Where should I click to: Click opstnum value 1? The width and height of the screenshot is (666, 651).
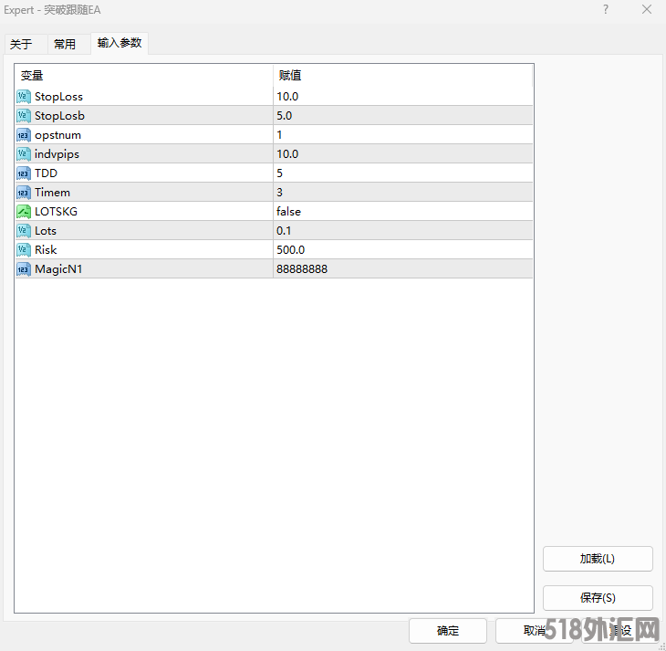tap(402, 135)
